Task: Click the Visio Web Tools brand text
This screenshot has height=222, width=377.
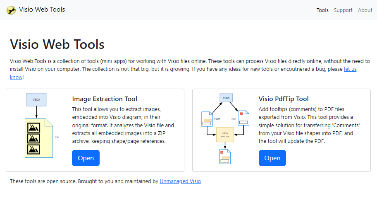Action: 42,10
